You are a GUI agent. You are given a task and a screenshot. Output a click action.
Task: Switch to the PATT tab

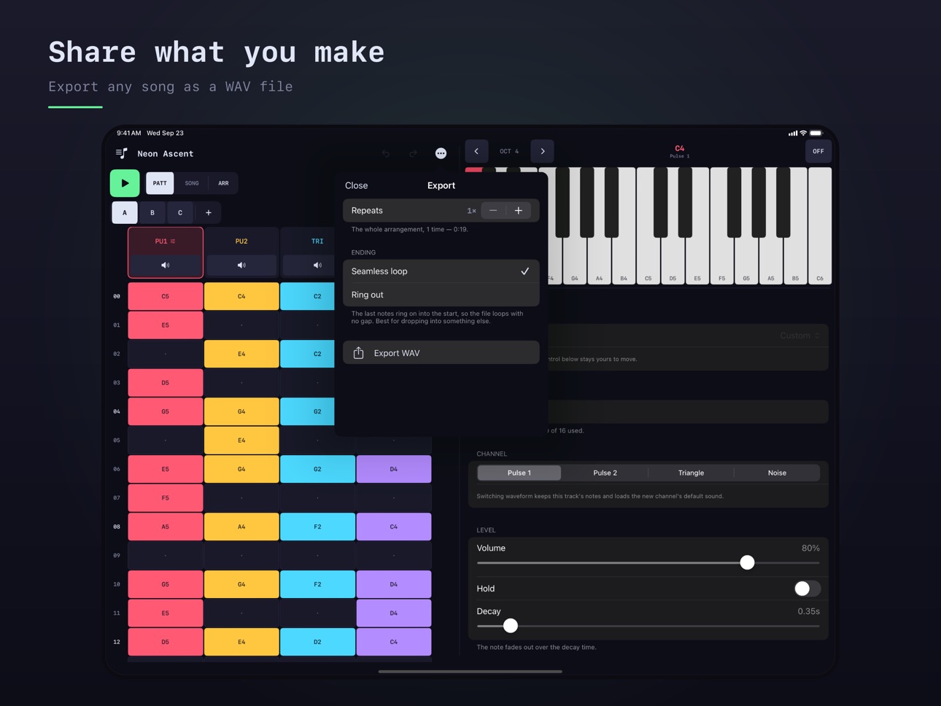160,183
